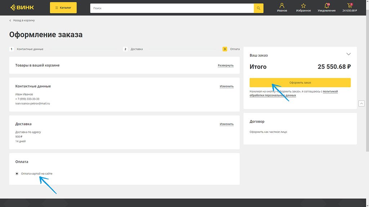The image size is (369, 207).
Task: Focus the Поиск search field
Action: tap(172, 8)
